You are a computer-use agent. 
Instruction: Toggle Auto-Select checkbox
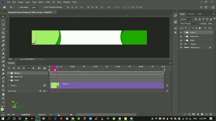coord(18,7)
